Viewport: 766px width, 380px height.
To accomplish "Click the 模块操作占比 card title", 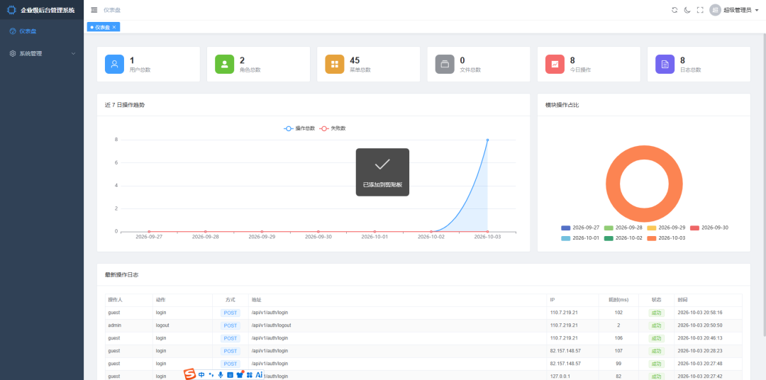I will 562,105.
